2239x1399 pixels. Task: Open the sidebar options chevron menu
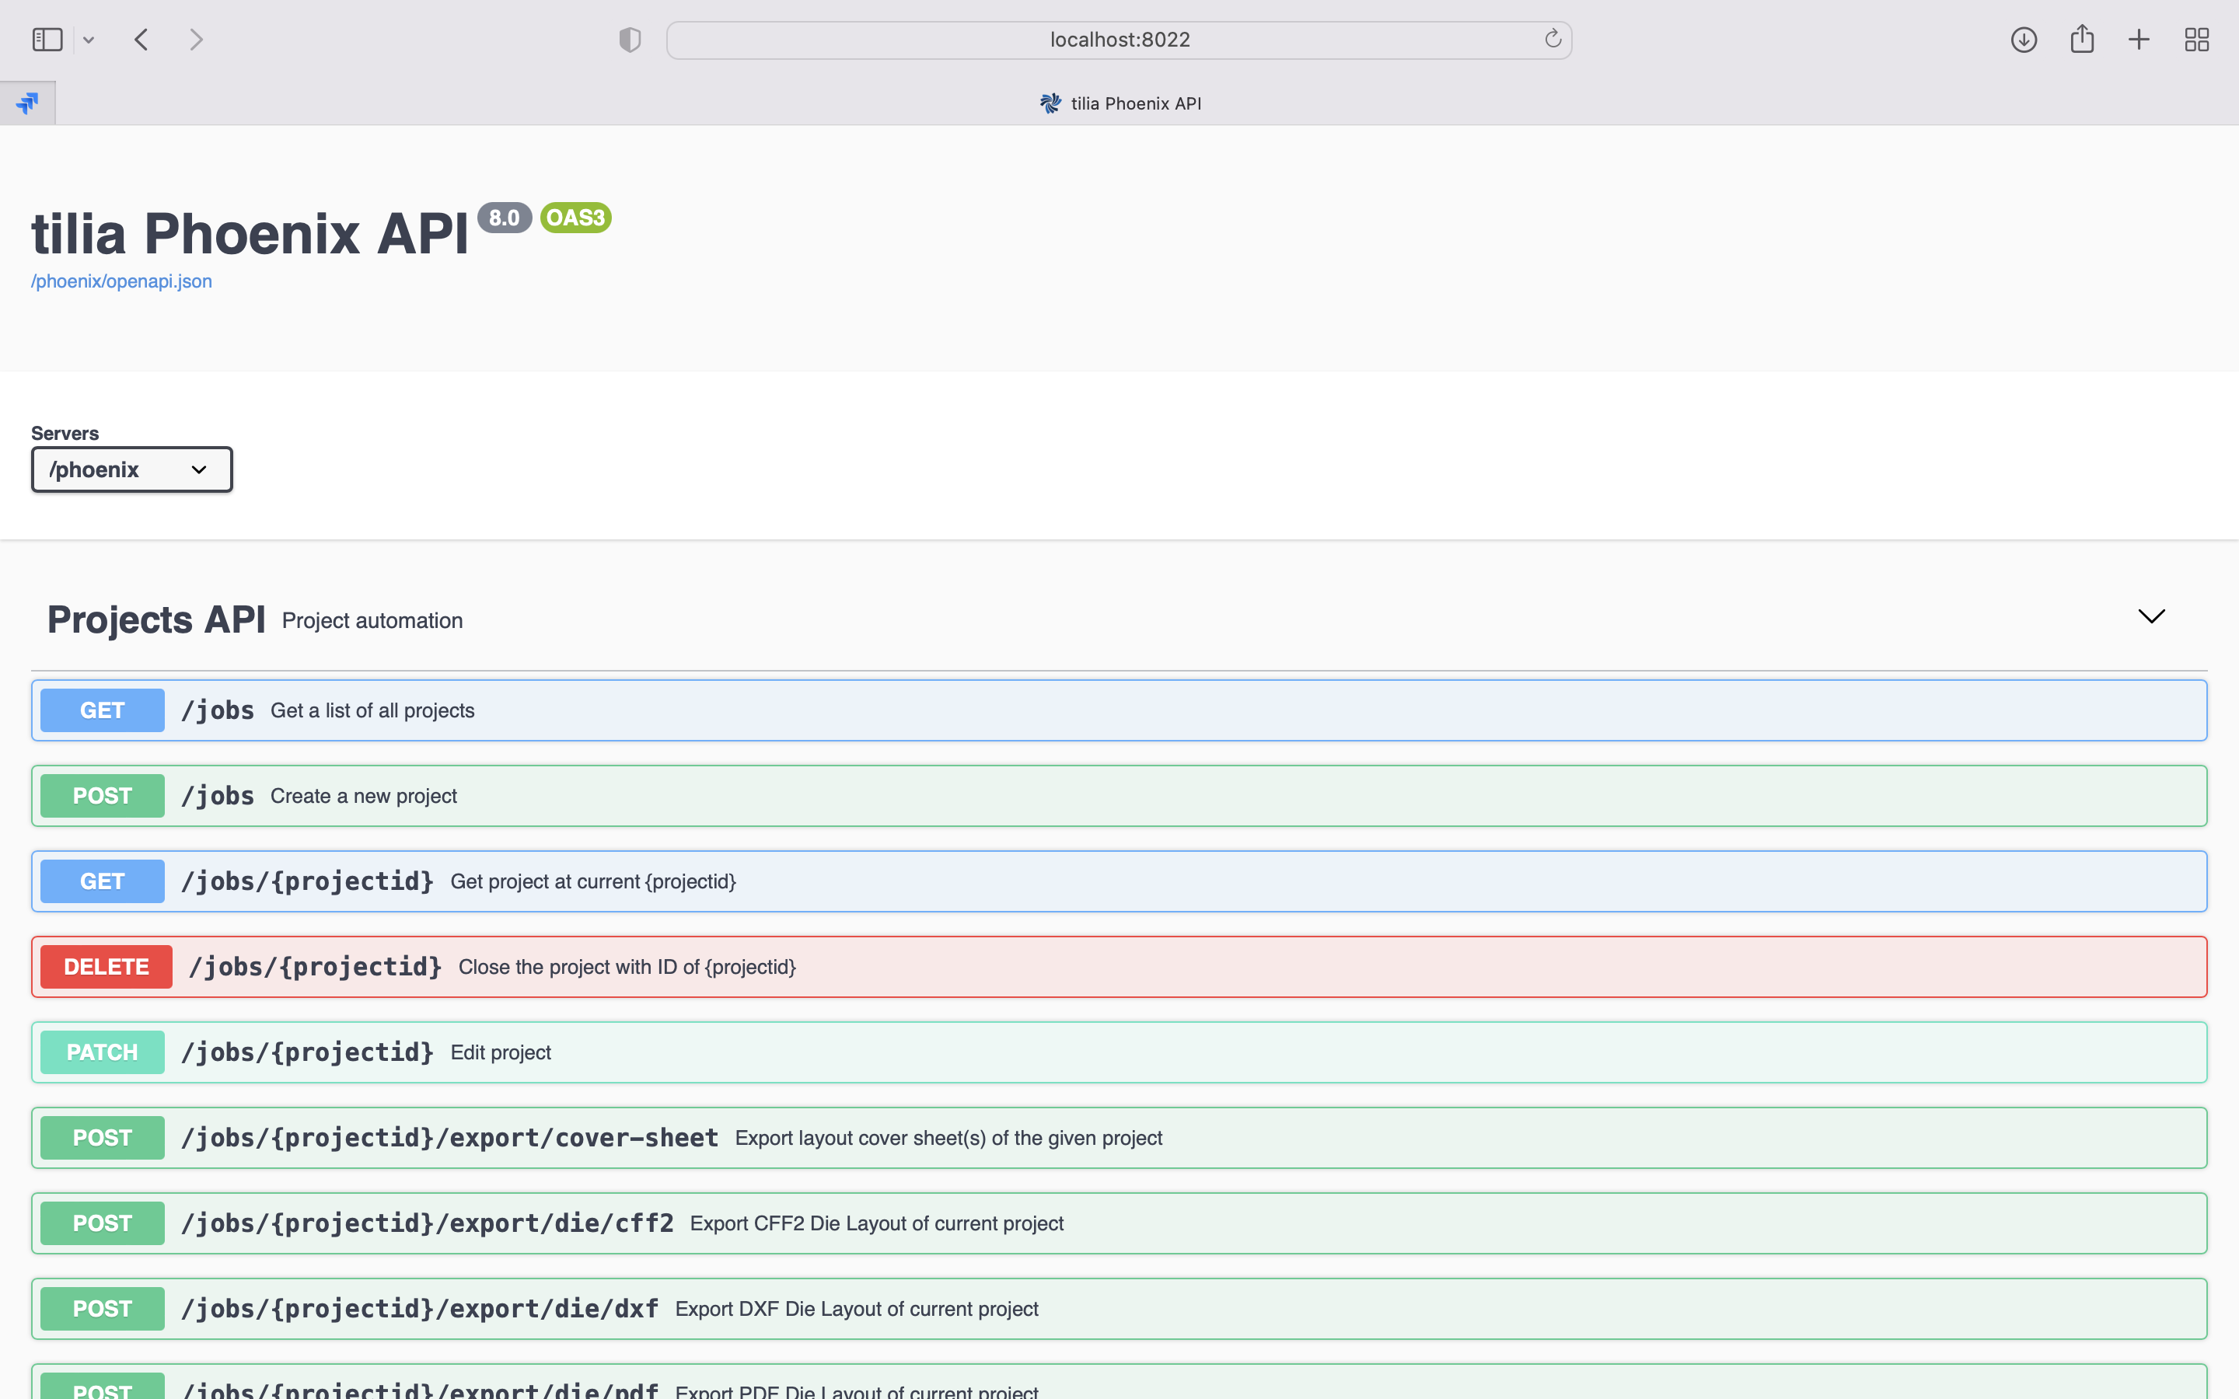(x=89, y=40)
